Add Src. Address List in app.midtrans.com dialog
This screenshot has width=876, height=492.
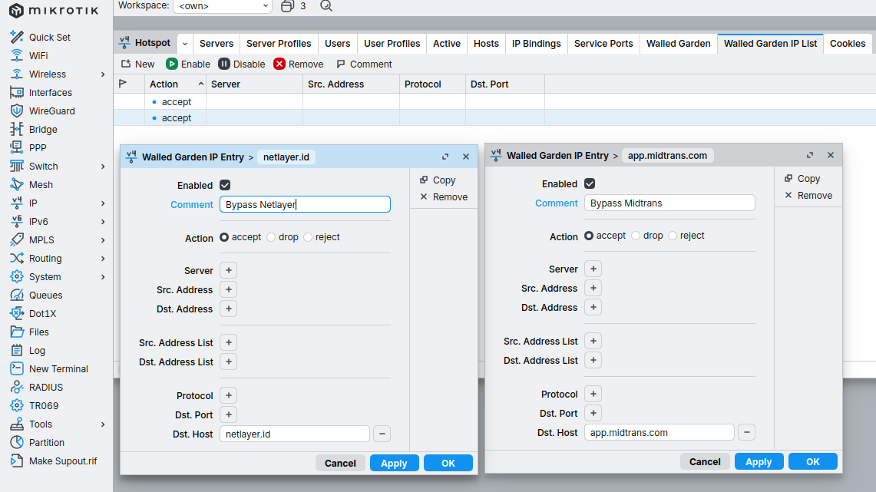click(x=593, y=341)
